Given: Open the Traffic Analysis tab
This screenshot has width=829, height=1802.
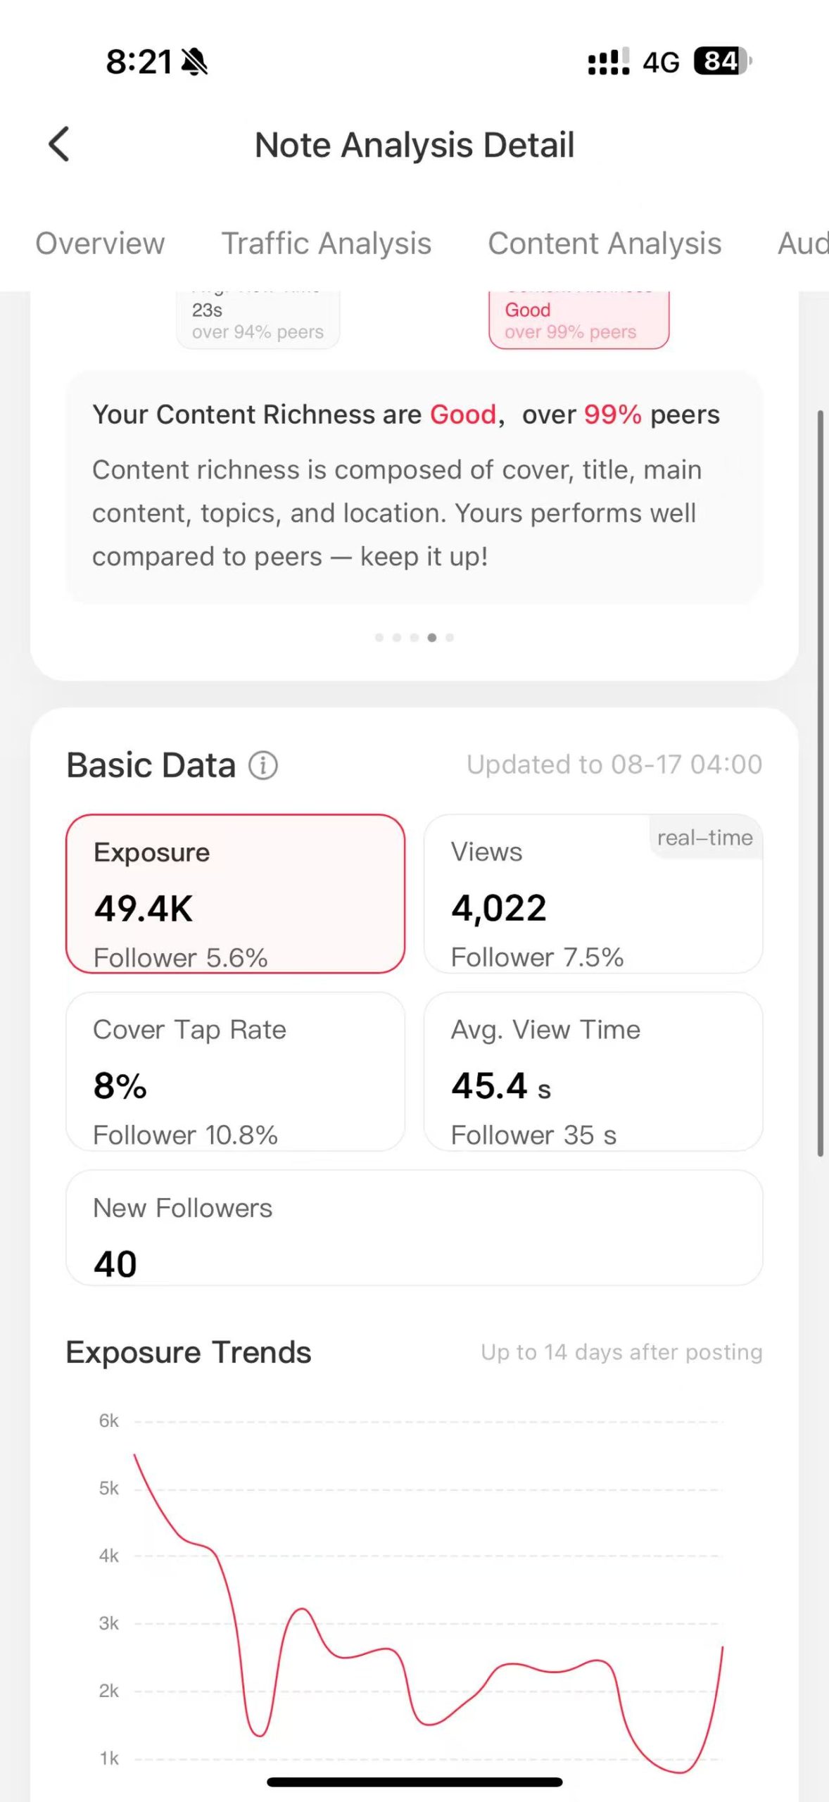Looking at the screenshot, I should [x=327, y=244].
